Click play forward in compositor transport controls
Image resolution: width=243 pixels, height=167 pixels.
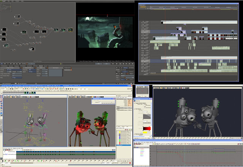[x=117, y=64]
